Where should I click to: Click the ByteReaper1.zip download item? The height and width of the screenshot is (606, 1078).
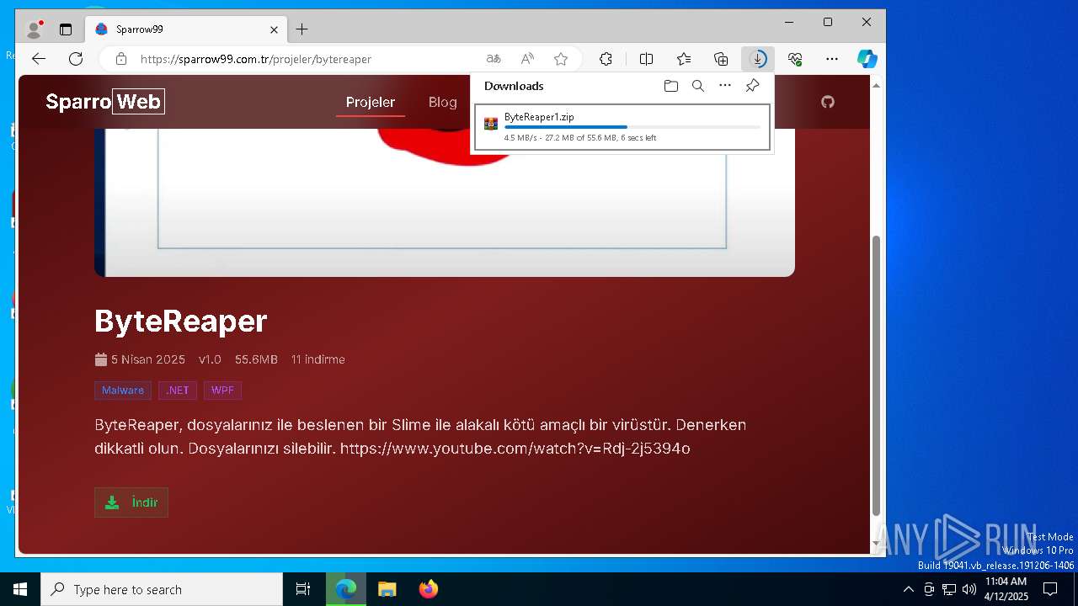(x=622, y=127)
